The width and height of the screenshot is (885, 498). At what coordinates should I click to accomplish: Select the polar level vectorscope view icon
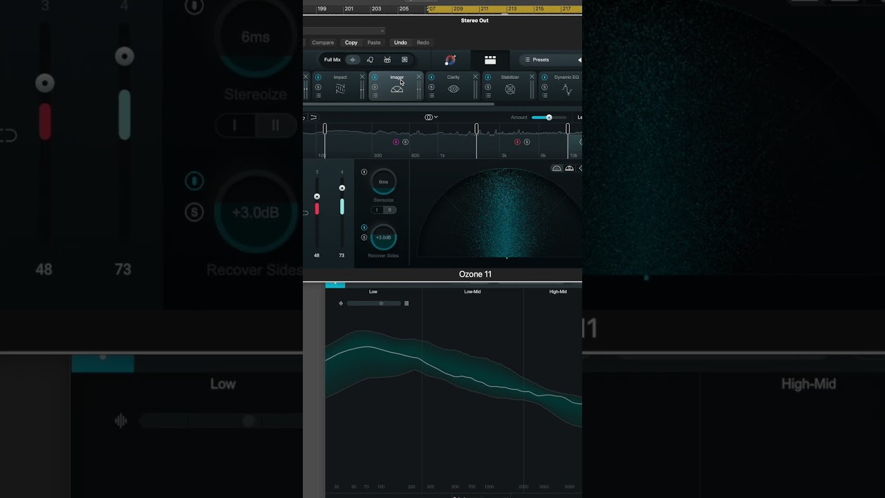pyautogui.click(x=569, y=168)
